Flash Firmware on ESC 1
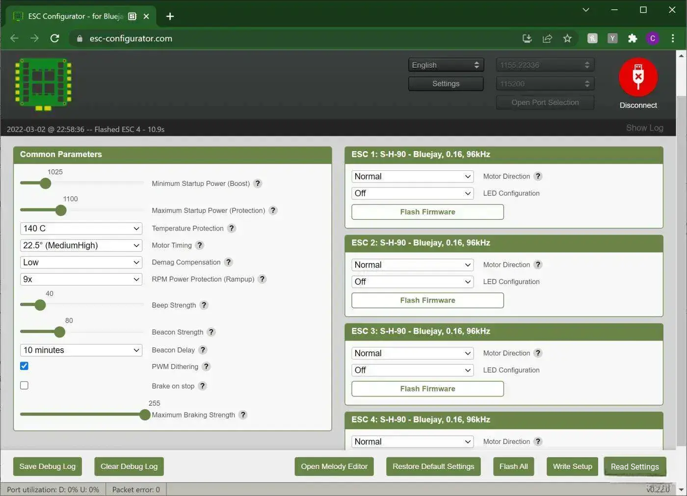The width and height of the screenshot is (687, 496). coord(427,211)
